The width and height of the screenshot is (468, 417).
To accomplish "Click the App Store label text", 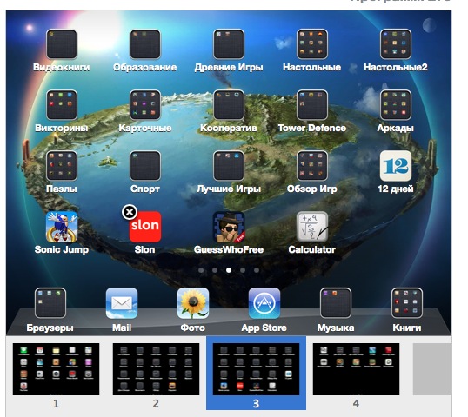I will pos(264,328).
